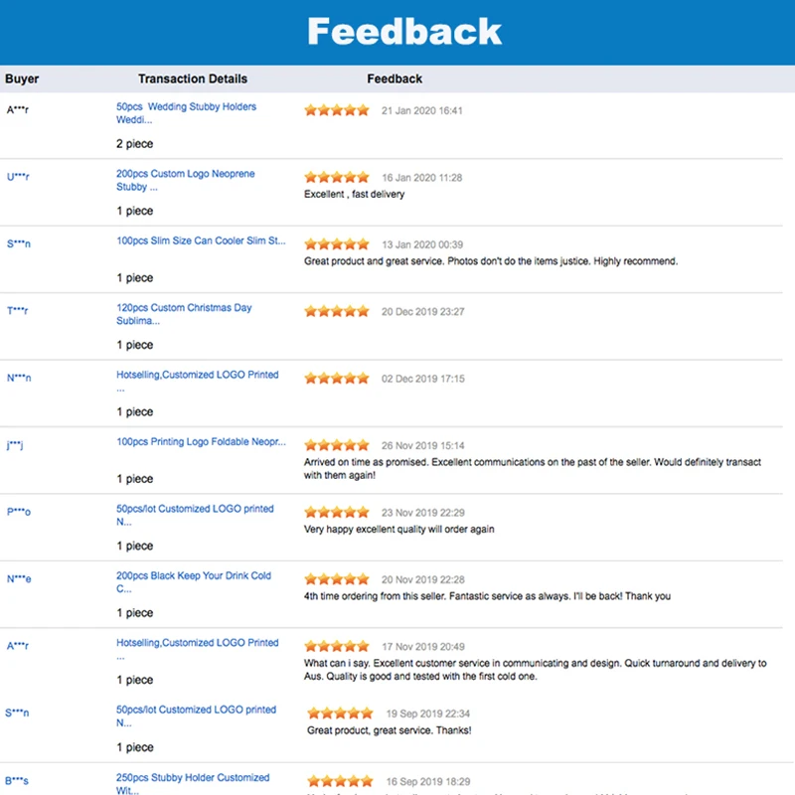
Task: Click stars for 26 Nov 2019 feedback
Action: pos(337,445)
